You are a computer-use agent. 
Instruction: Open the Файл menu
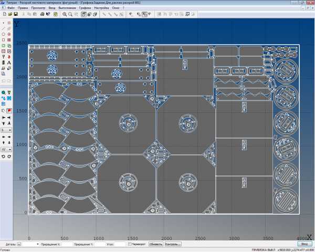pos(11,8)
